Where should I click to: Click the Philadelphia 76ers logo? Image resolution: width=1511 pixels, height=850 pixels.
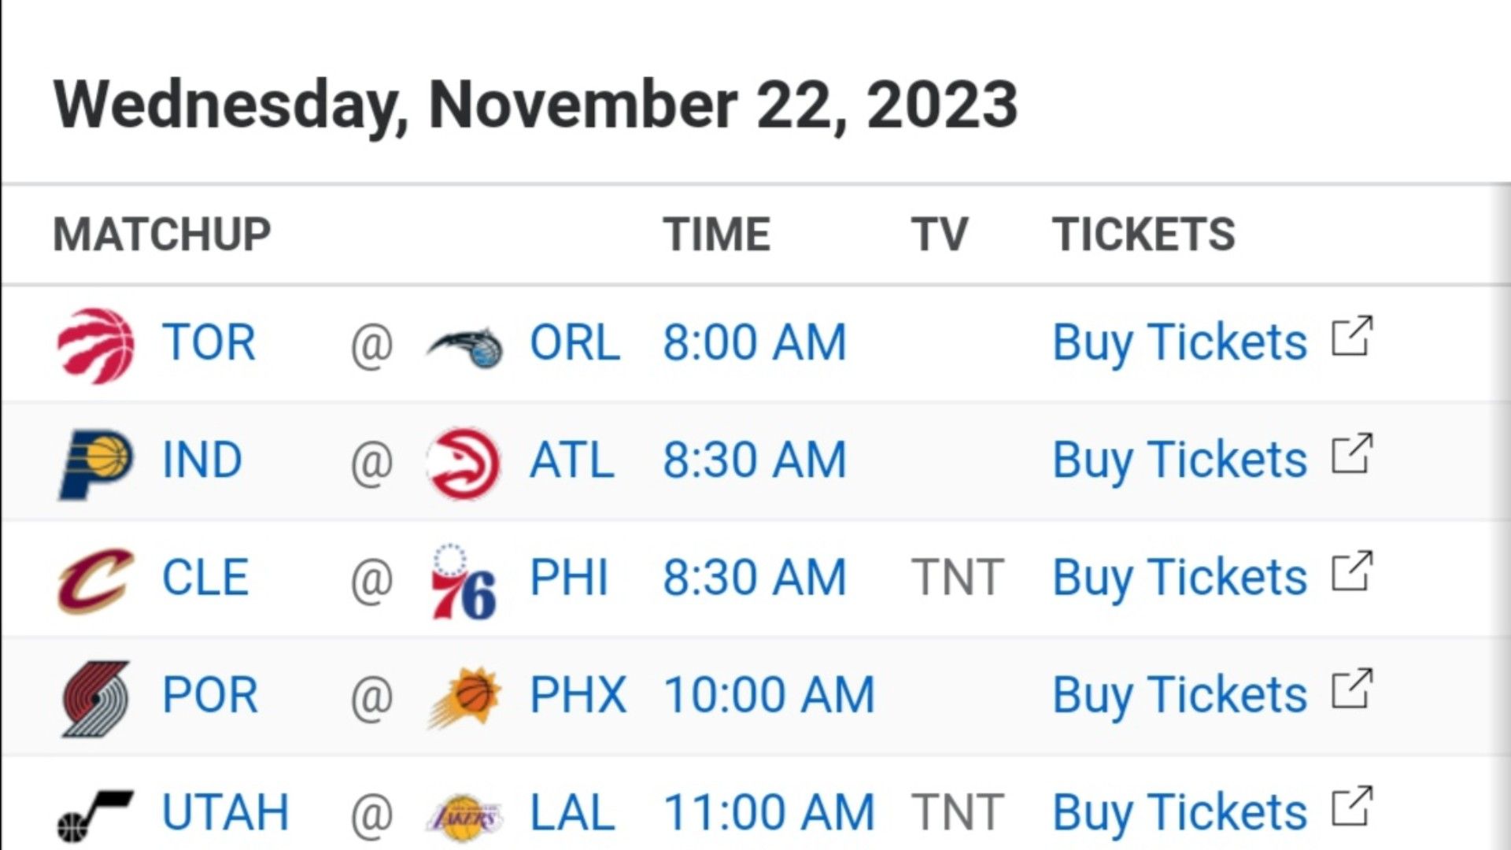(x=463, y=581)
